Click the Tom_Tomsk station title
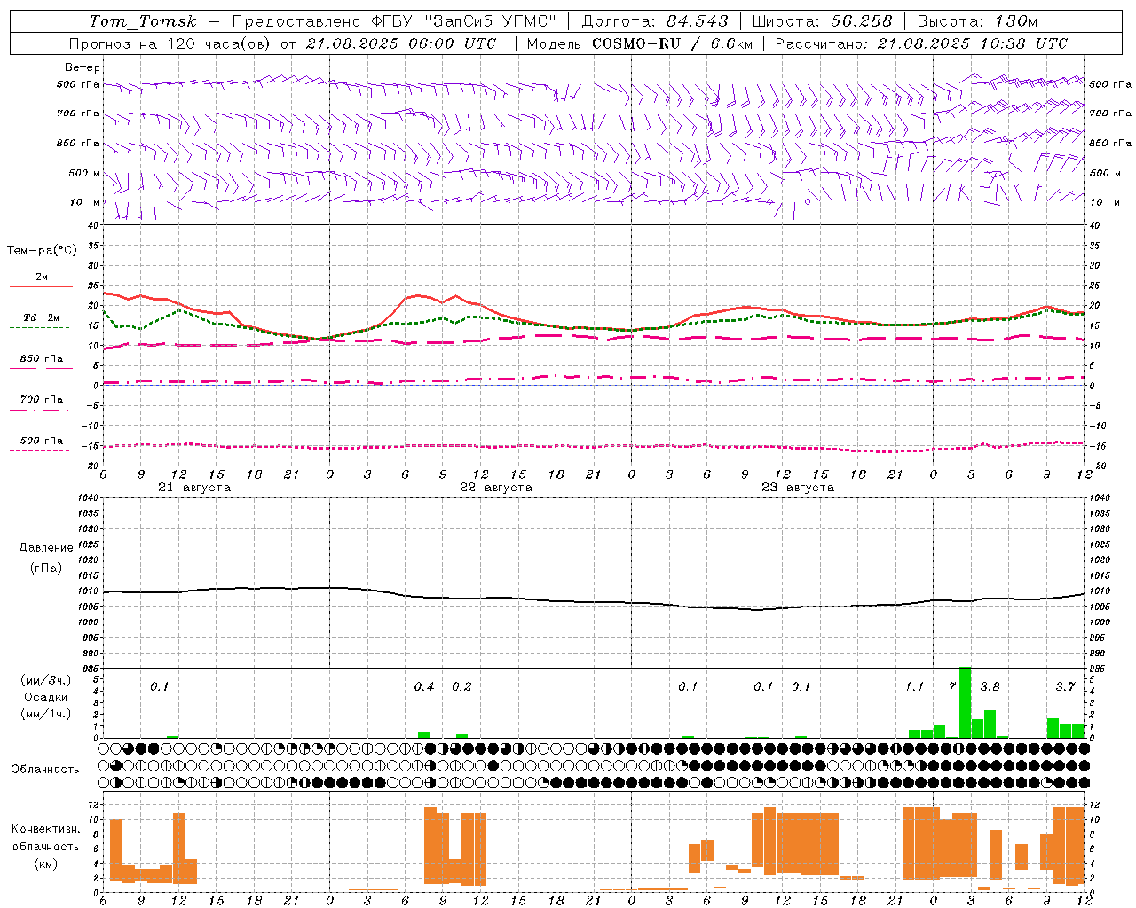 coord(142,21)
